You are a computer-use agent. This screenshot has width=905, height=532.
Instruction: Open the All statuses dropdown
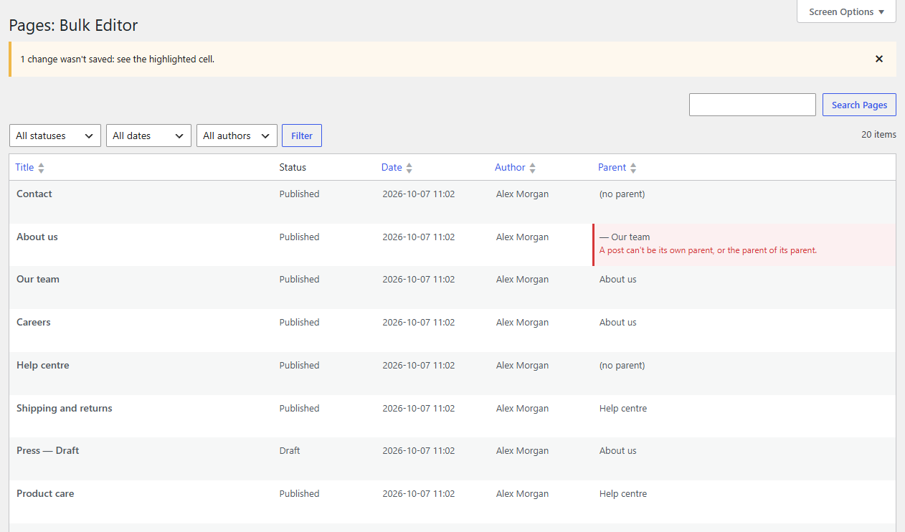click(55, 136)
